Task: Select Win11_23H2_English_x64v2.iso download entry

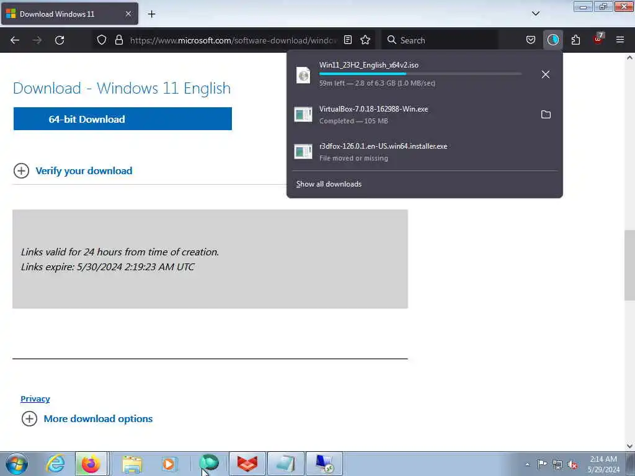Action: (x=424, y=74)
